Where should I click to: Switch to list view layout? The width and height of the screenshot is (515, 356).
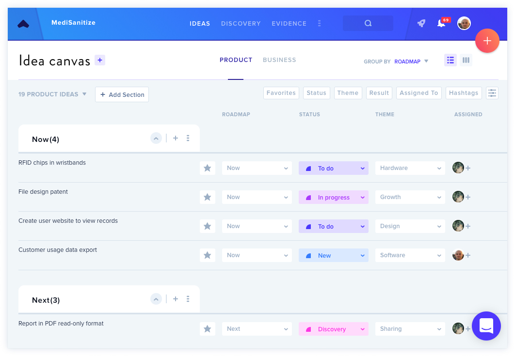(x=451, y=60)
